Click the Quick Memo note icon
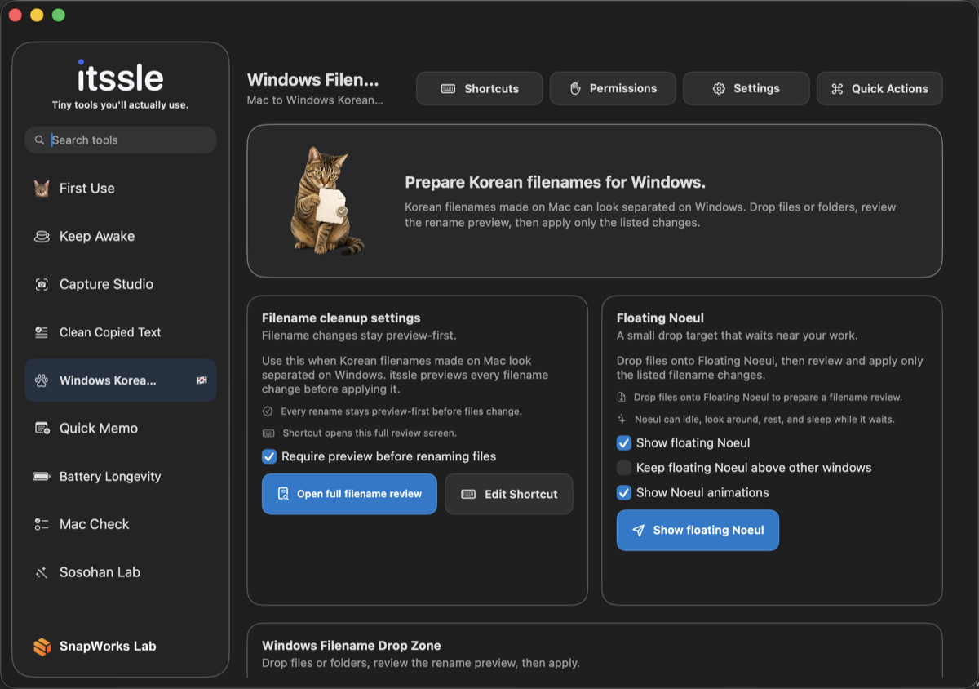Screen dimensions: 979x689 [x=42, y=429]
